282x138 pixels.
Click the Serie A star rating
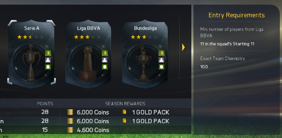point(31,37)
